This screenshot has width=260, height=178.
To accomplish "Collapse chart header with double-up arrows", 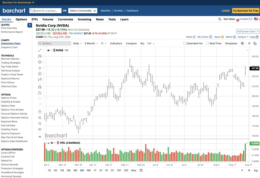I will [249, 43].
